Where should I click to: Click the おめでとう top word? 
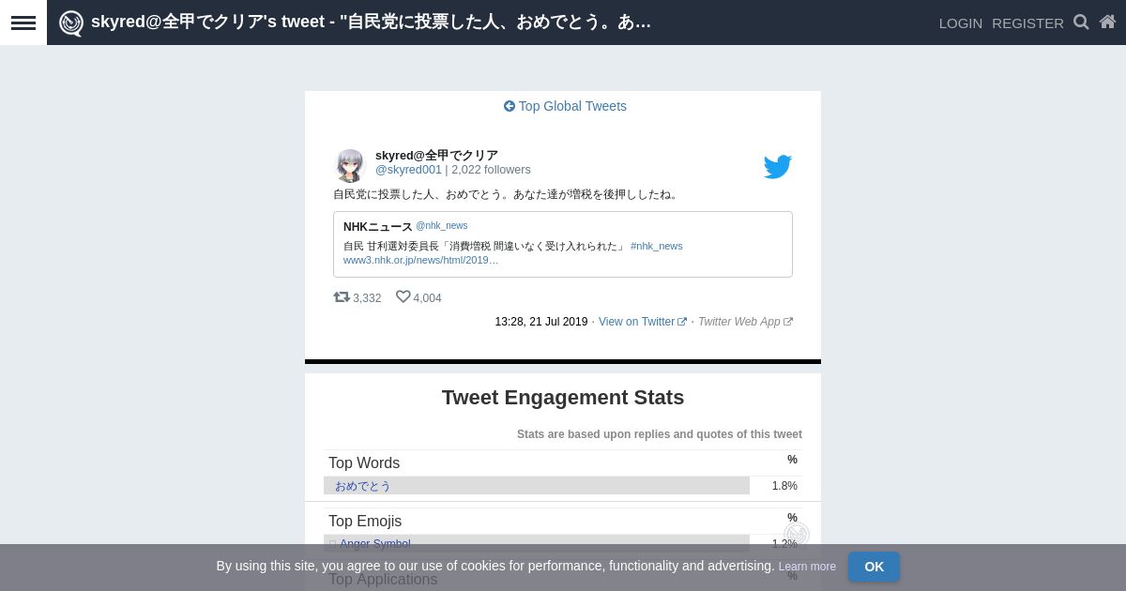(362, 486)
